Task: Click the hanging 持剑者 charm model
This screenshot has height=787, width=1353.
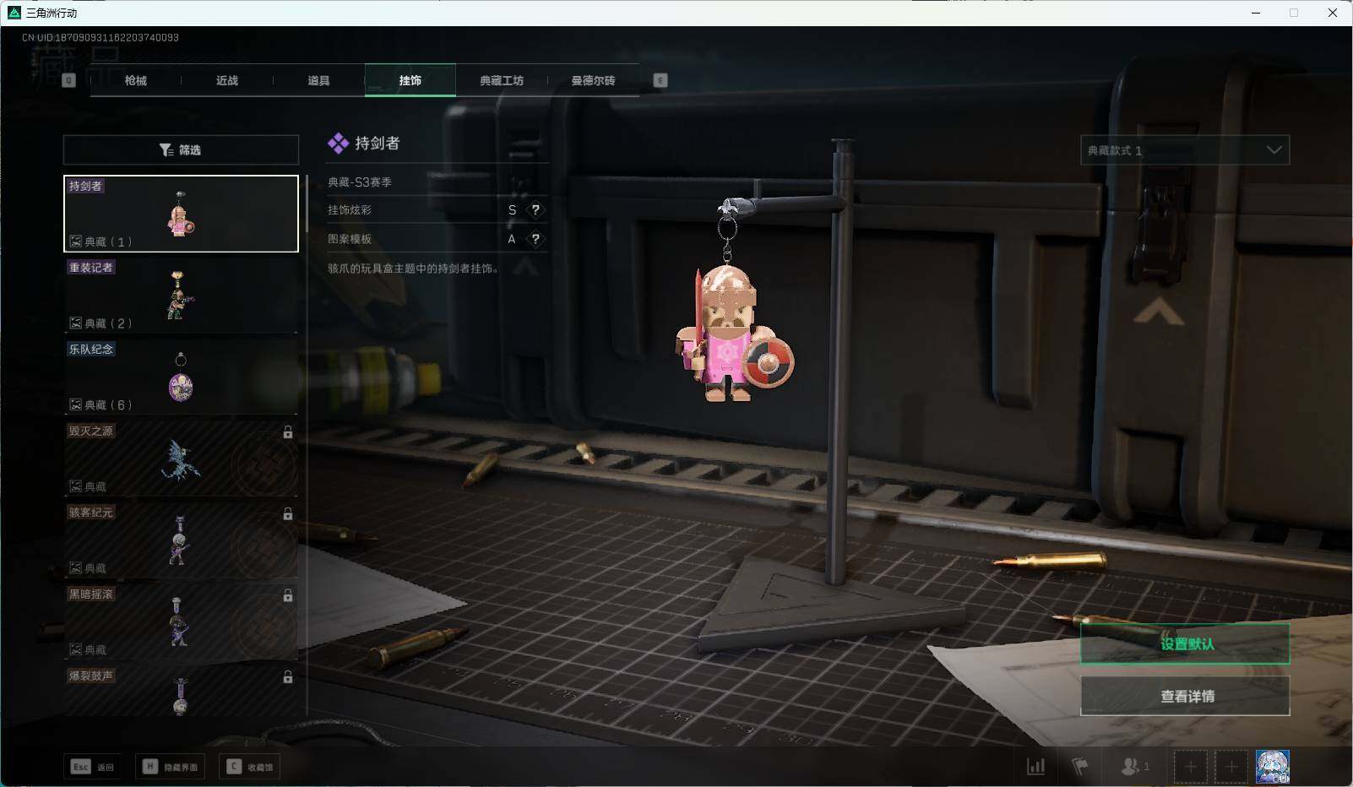Action: (733, 334)
